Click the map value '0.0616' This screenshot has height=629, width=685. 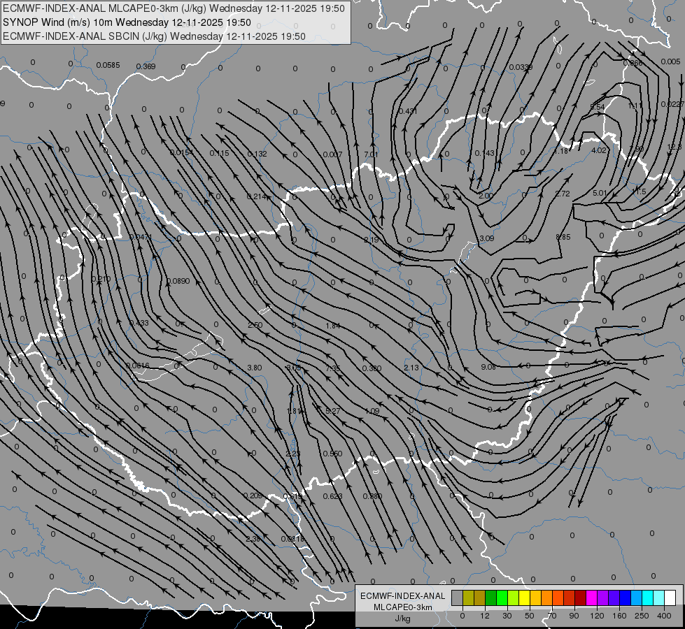[x=138, y=366]
